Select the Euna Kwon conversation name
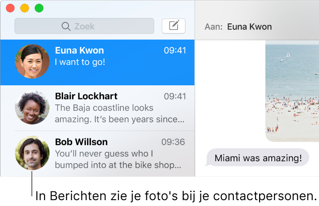The height and width of the screenshot is (206, 319). [x=79, y=50]
